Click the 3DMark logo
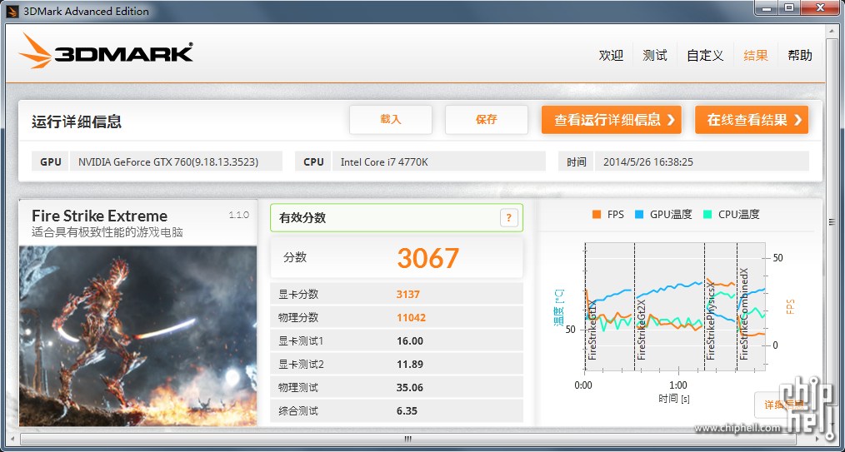Screen dimensions: 845x452 [106, 51]
